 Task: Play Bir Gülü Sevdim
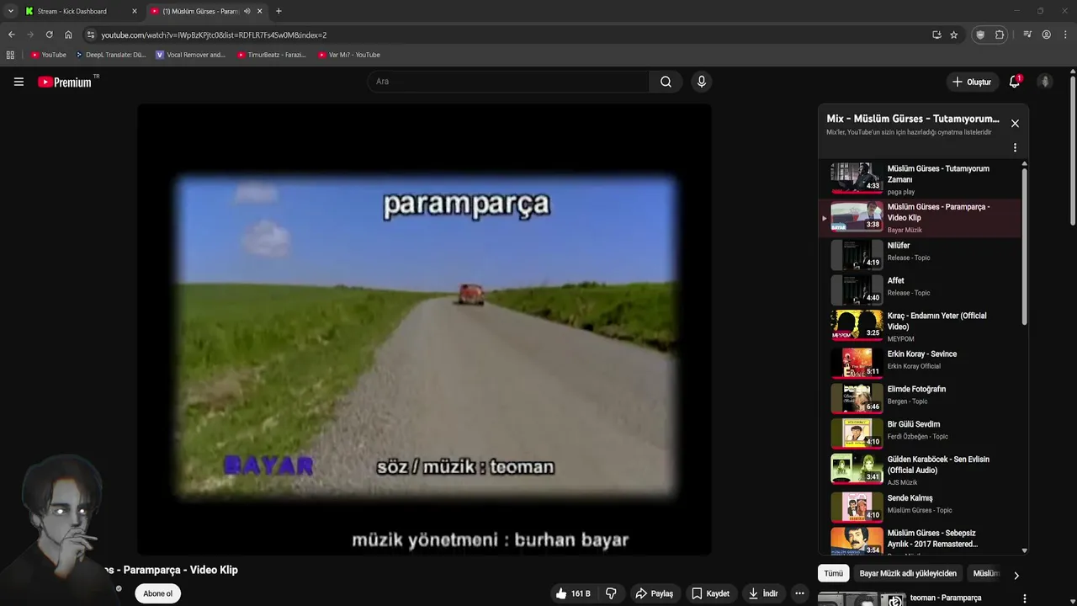pyautogui.click(x=920, y=432)
